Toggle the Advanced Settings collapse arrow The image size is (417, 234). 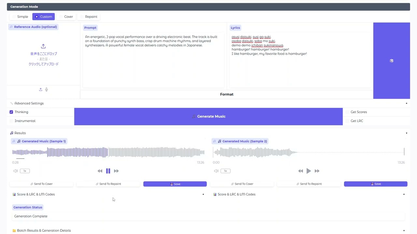(406, 103)
